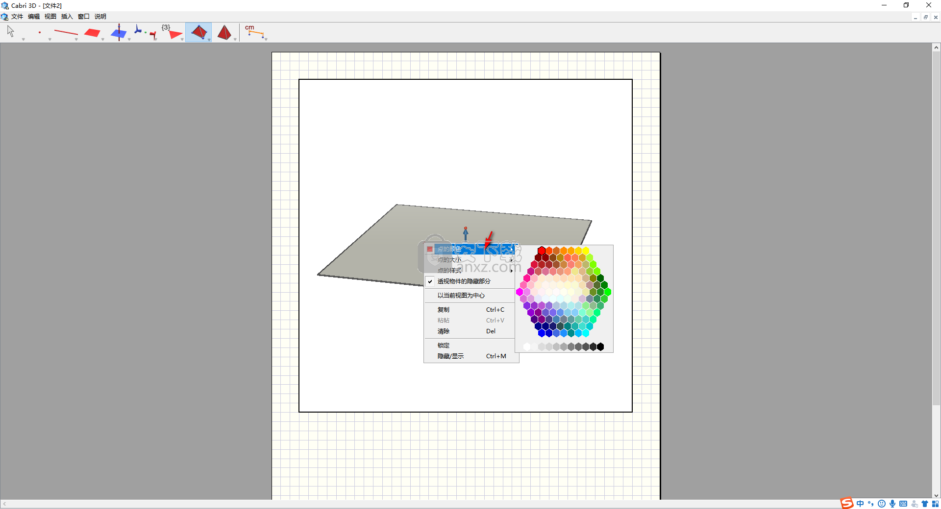Pick the pure red hexagon color swatch
This screenshot has height=509, width=941.
click(542, 251)
